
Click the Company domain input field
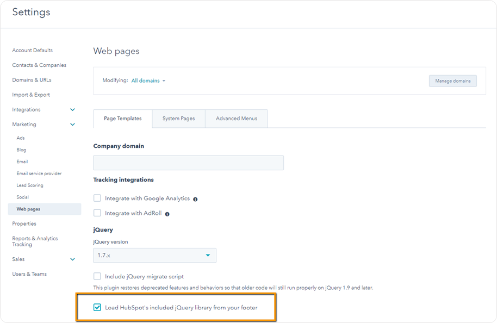pos(188,163)
